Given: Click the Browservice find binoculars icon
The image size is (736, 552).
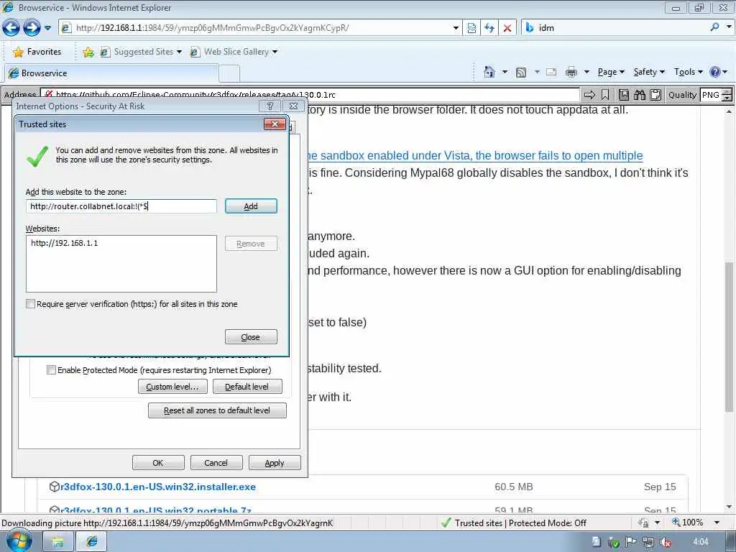Looking at the screenshot, I should coord(640,95).
